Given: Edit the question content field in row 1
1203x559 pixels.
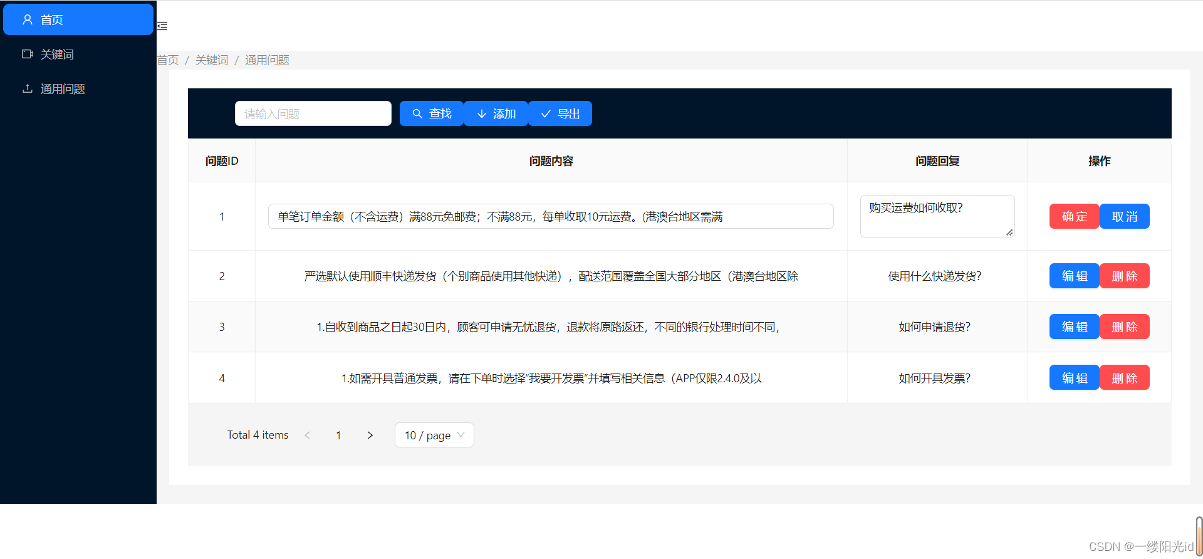Looking at the screenshot, I should tap(551, 216).
